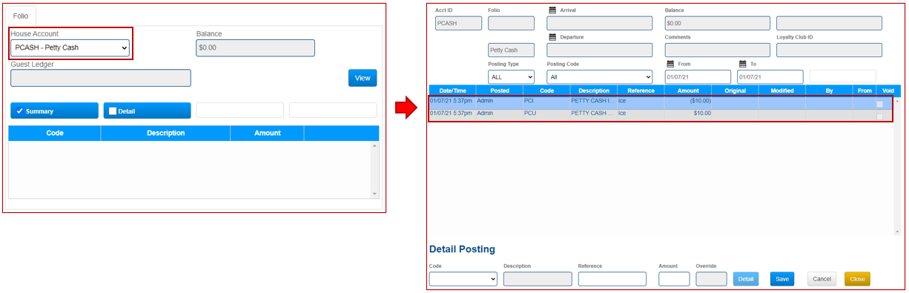The image size is (909, 293).
Task: Click the View button
Action: click(363, 78)
